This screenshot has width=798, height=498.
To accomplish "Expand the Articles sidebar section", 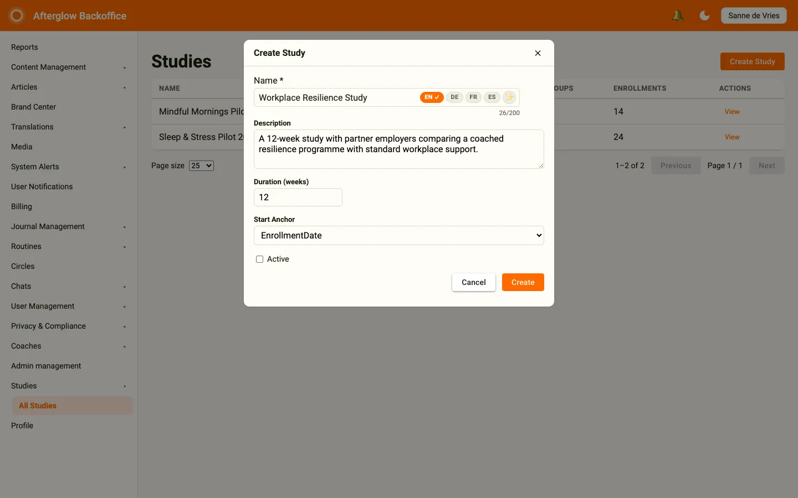I will (x=69, y=87).
